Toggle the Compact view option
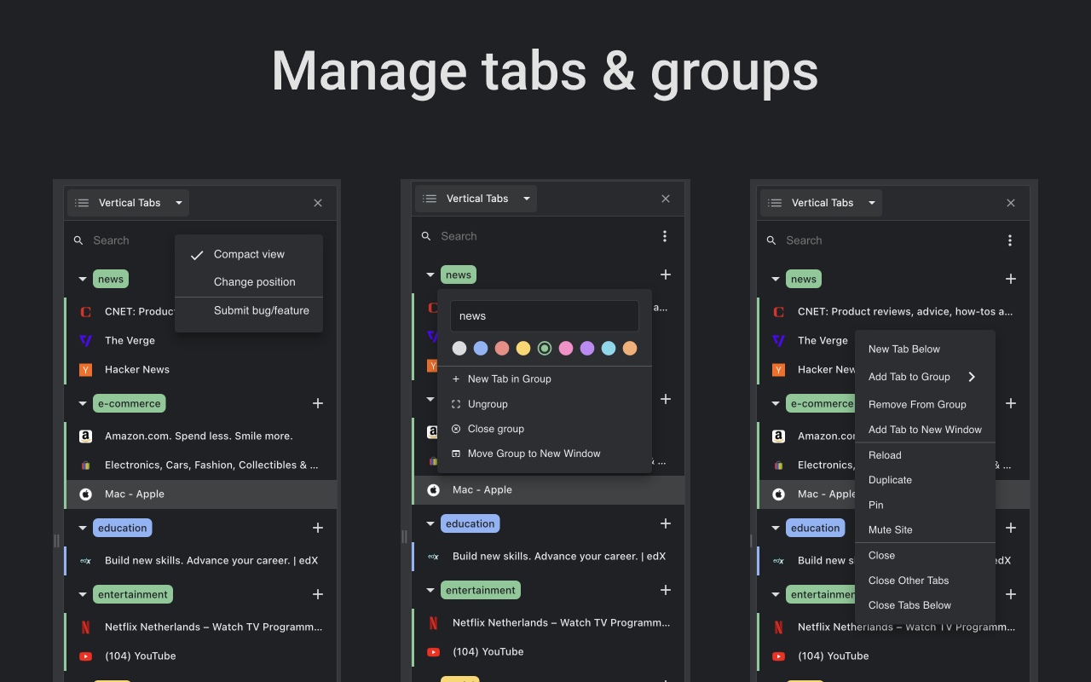1091x682 pixels. click(x=248, y=254)
